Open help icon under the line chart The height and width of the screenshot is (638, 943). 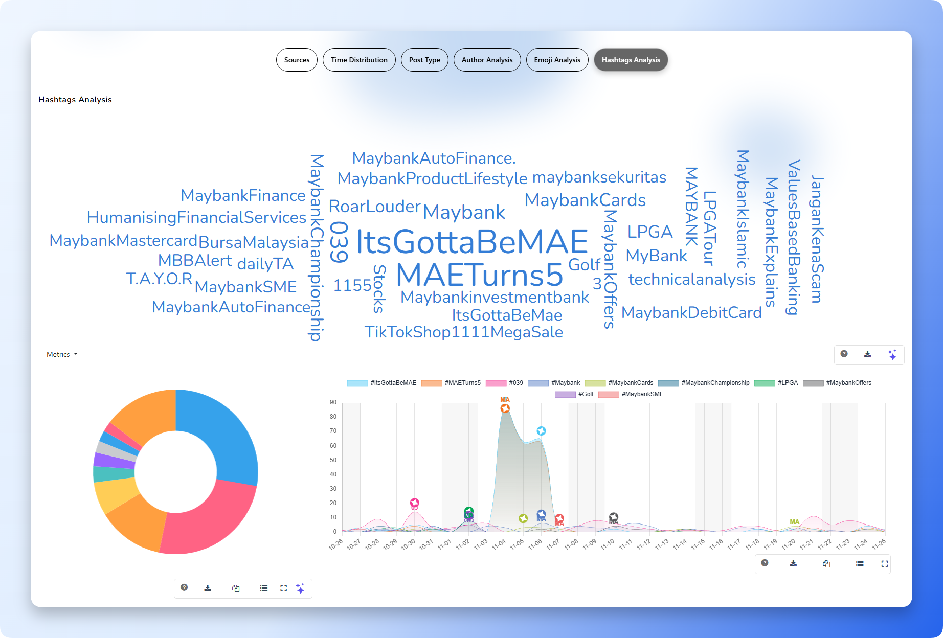765,563
